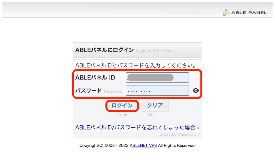Click the gray Password hint text
The height and width of the screenshot is (167, 275).
pos(113,91)
